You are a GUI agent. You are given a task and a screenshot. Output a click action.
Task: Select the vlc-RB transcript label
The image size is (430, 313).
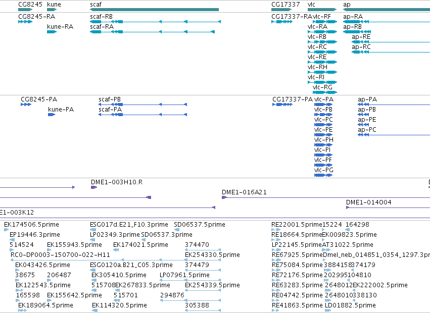[317, 37]
